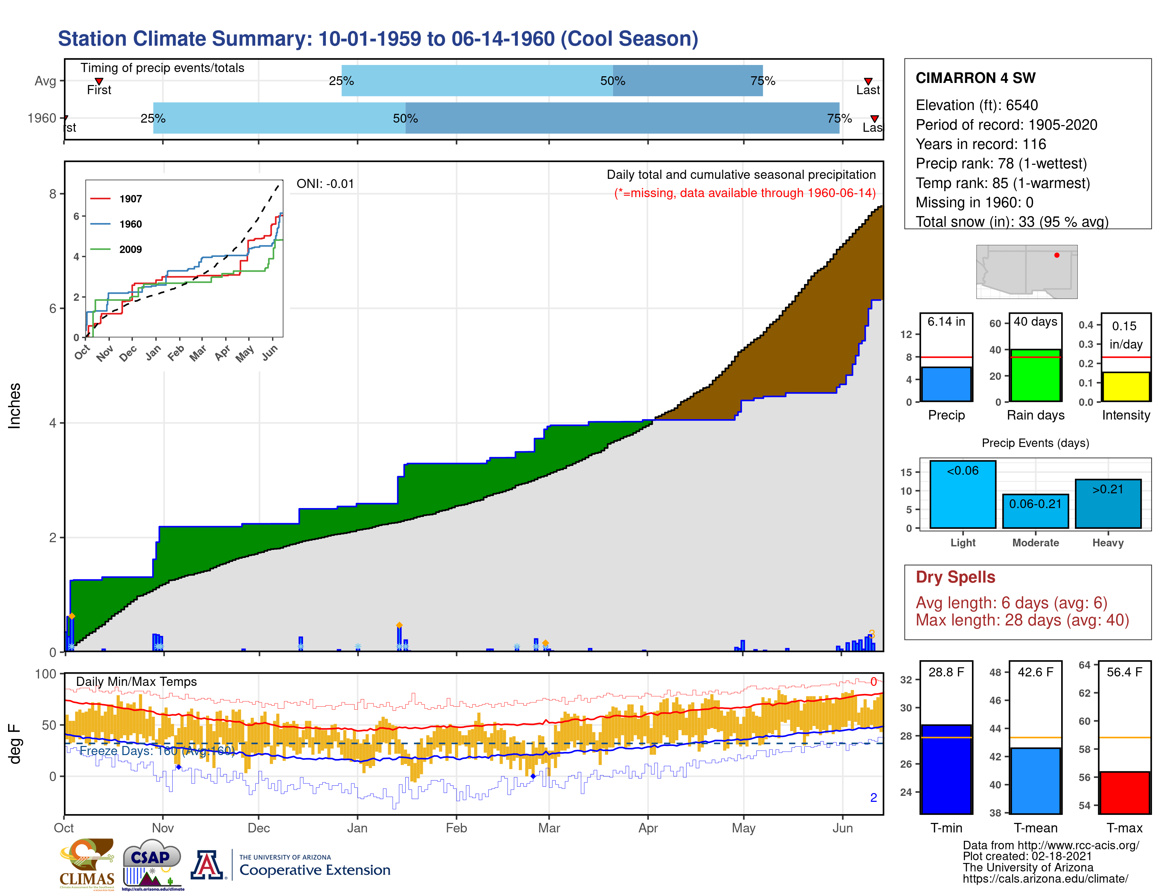Click the Plot created: 02-18-2021 text
This screenshot has width=1160, height=896.
point(1027,856)
